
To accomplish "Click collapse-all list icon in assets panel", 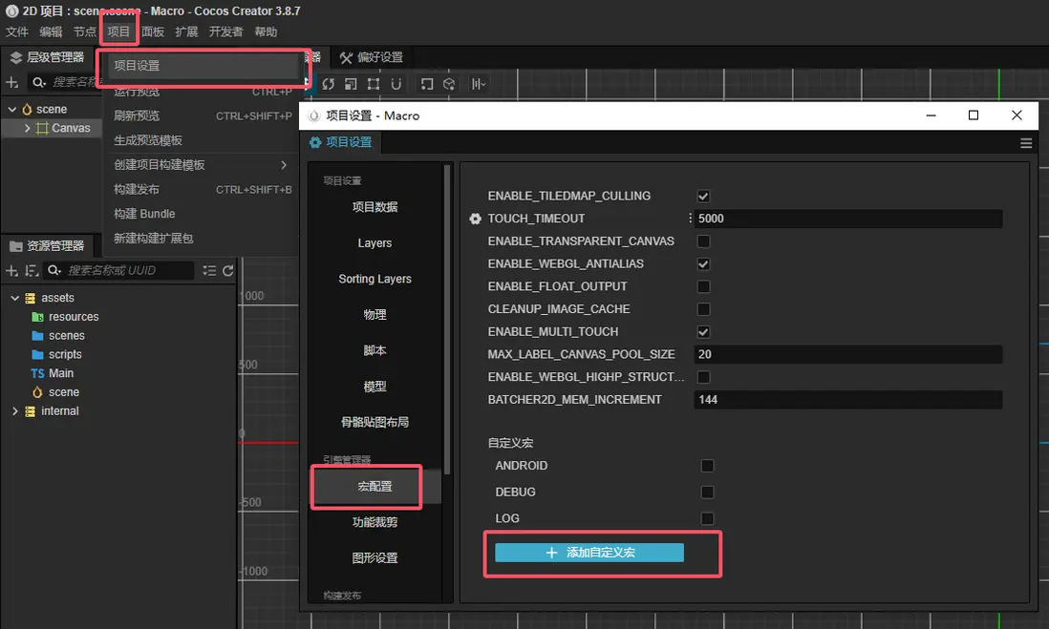I will click(209, 271).
